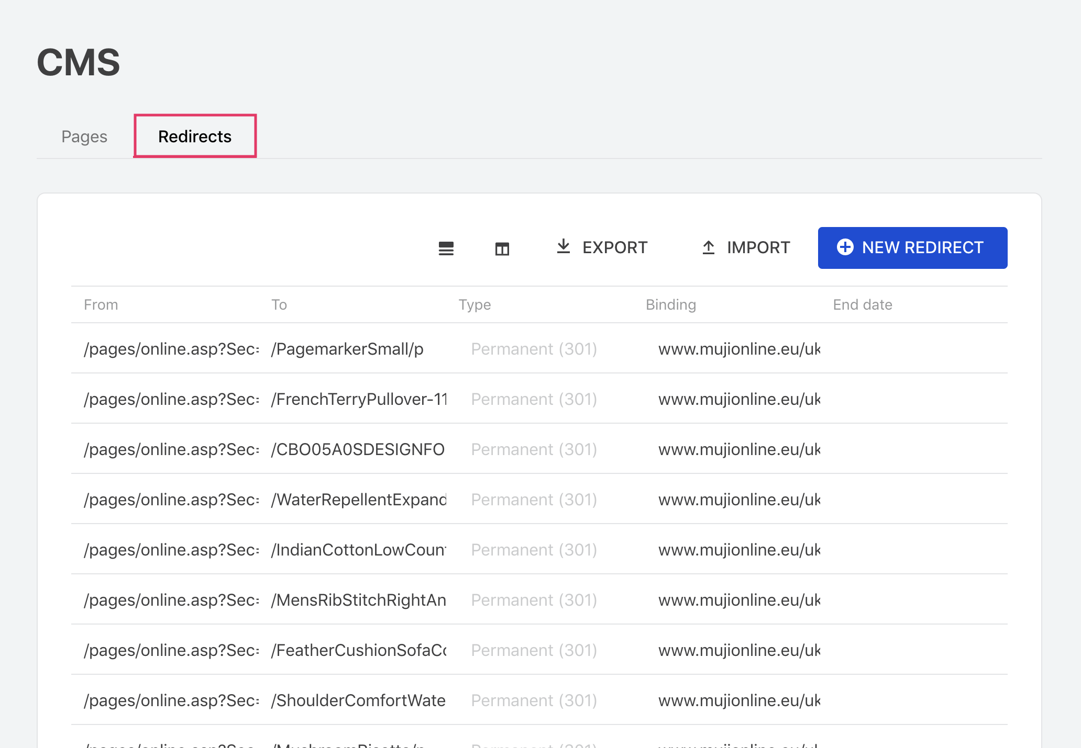Click the www.mujionline.eu/uk binding link

pos(738,349)
